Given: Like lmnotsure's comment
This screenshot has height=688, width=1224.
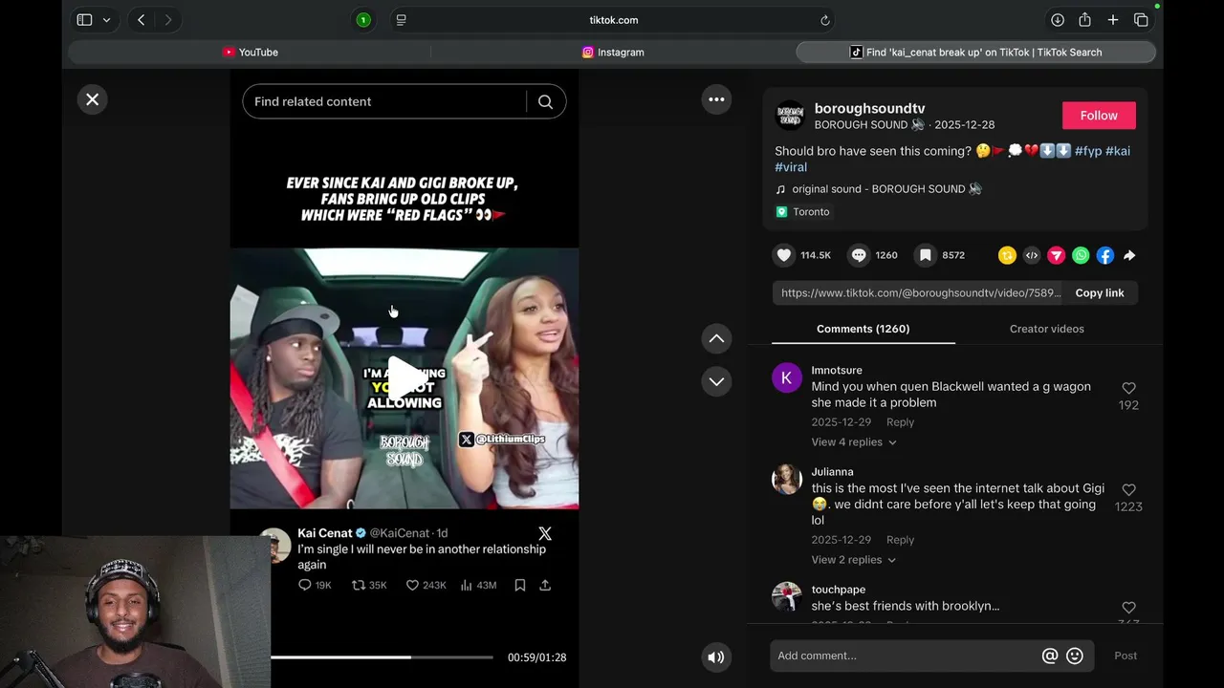Looking at the screenshot, I should [1128, 388].
